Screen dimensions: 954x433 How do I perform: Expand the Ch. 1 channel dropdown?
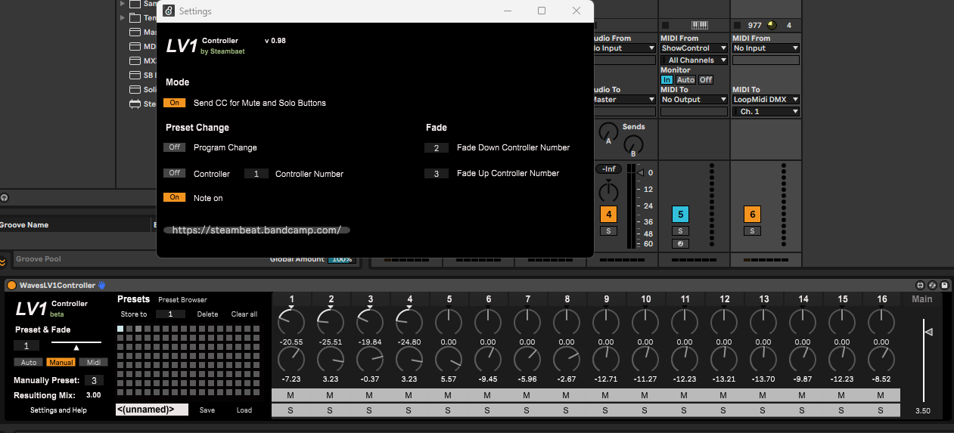(x=765, y=112)
